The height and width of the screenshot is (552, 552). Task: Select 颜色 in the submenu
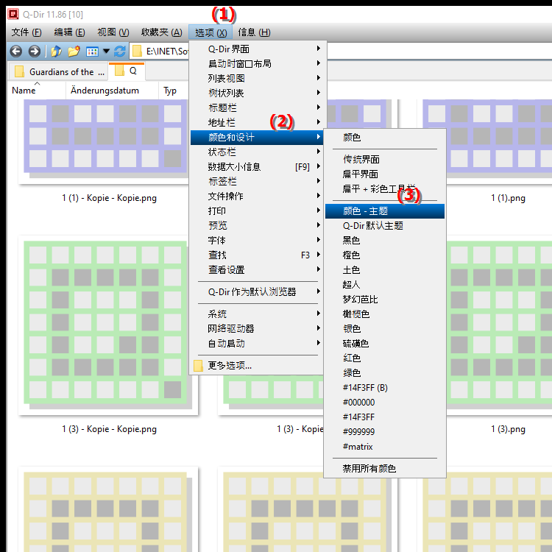coord(385,138)
